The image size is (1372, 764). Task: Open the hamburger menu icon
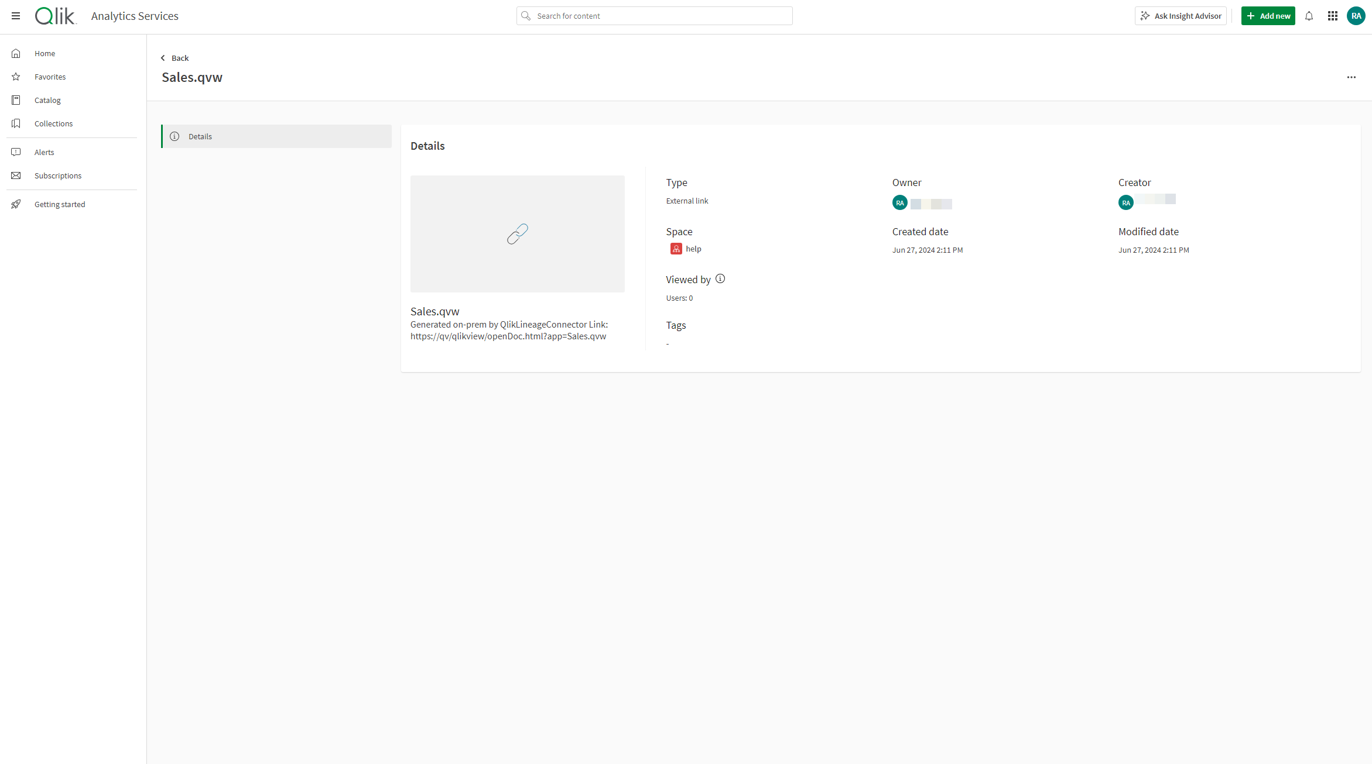[16, 14]
